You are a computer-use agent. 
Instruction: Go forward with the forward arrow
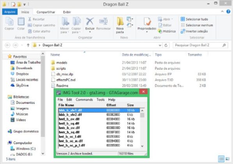(16, 45)
